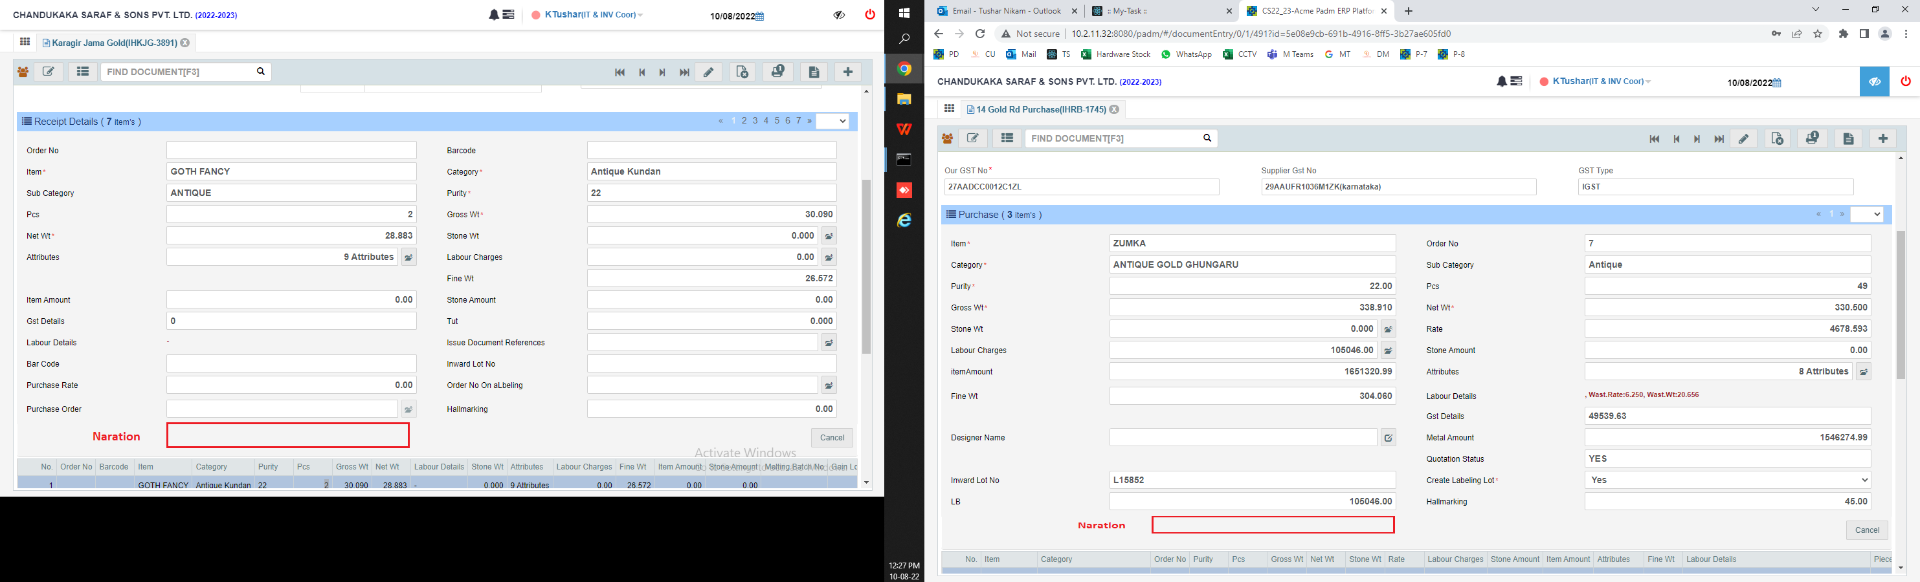Viewport: 1920px width, 582px height.
Task: Click Inward Lot No field L15852
Action: (x=1252, y=480)
